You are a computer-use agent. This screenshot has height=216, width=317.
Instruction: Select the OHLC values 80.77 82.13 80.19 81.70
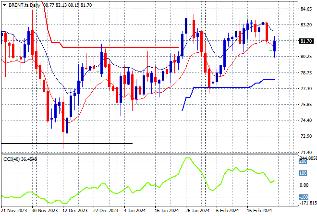[x=68, y=5]
